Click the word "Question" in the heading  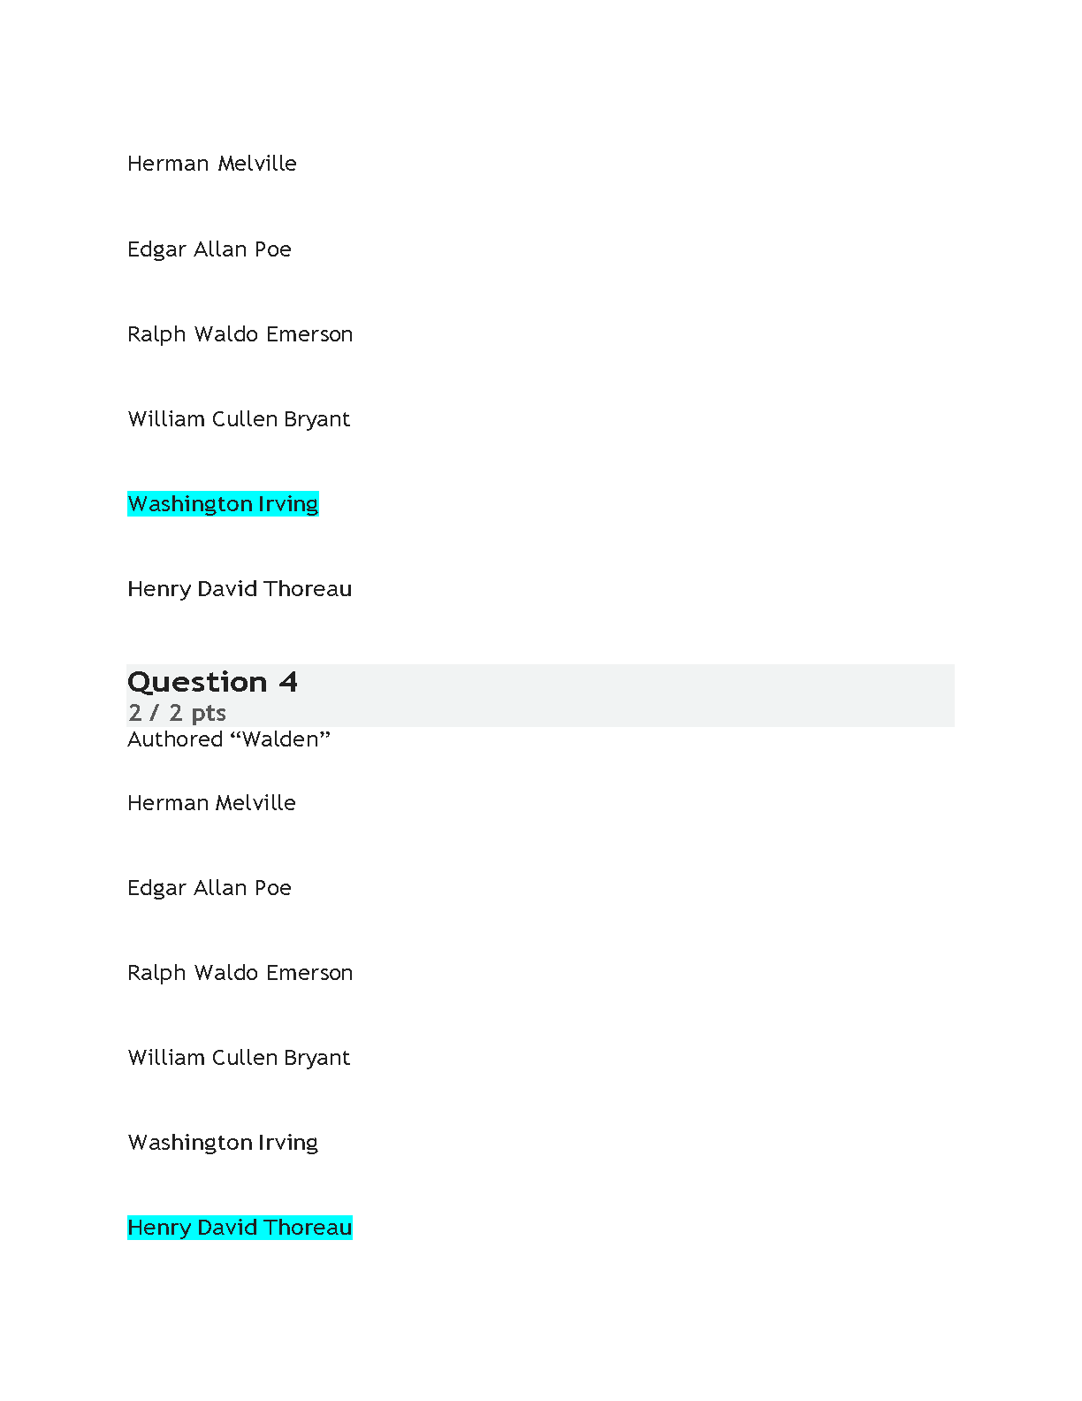(198, 682)
